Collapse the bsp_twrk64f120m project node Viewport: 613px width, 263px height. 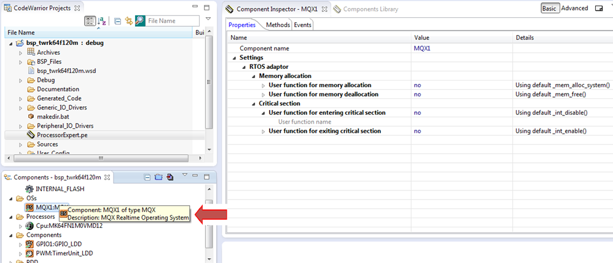coord(10,43)
